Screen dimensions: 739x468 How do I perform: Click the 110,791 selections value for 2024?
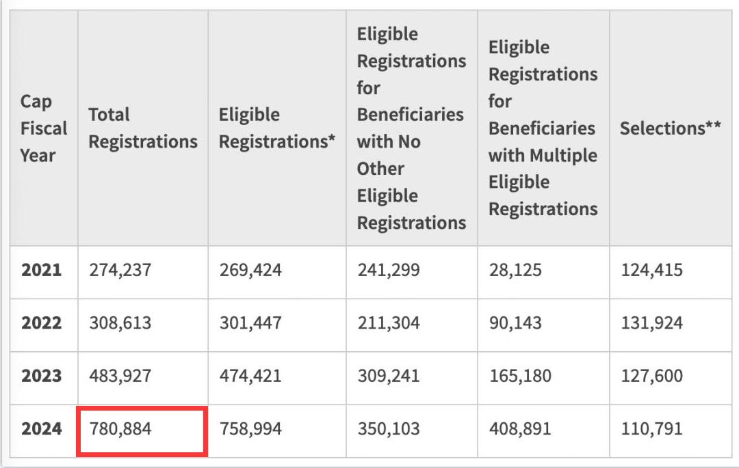point(651,429)
